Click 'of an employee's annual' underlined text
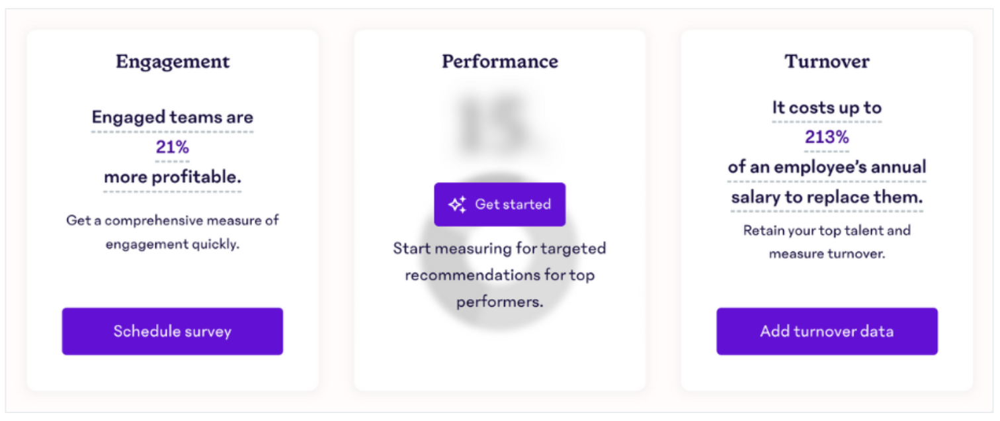The image size is (1000, 421). (827, 167)
